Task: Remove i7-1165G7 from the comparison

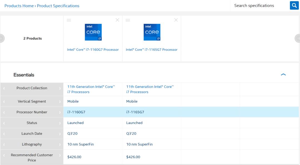Action: pyautogui.click(x=176, y=20)
